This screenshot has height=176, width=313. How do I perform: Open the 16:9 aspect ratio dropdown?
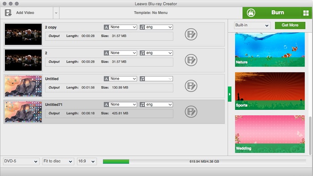tap(87, 161)
